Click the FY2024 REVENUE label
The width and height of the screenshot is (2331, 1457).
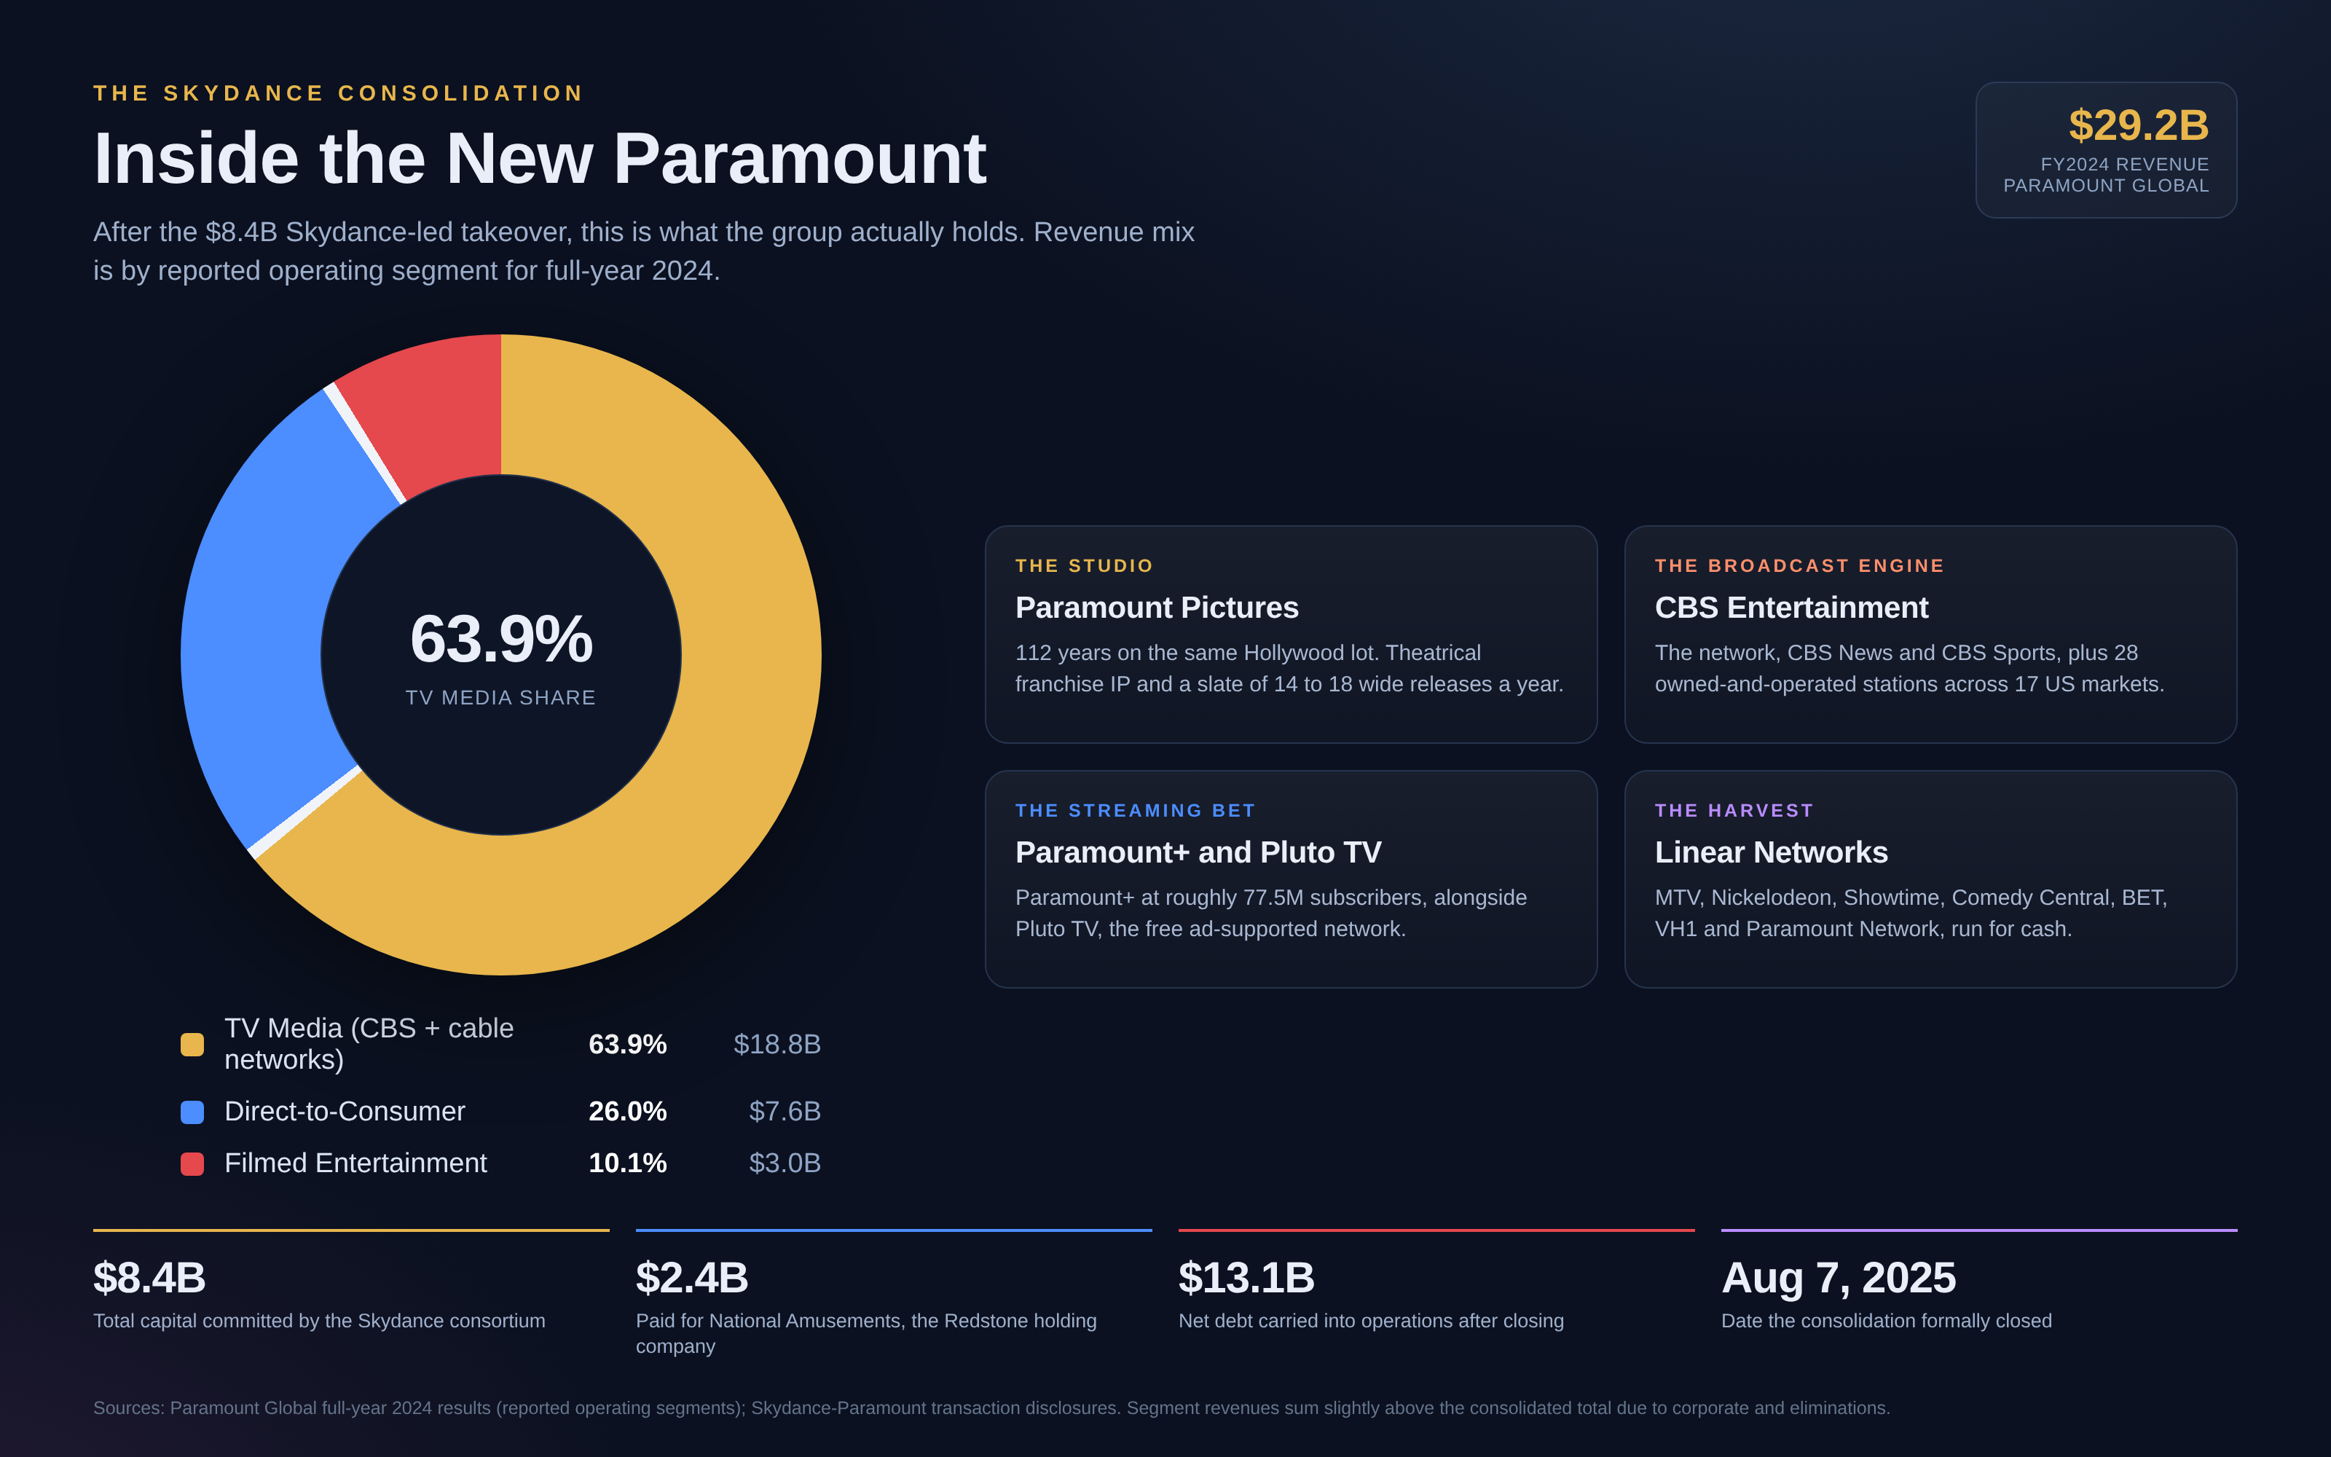[x=2125, y=165]
